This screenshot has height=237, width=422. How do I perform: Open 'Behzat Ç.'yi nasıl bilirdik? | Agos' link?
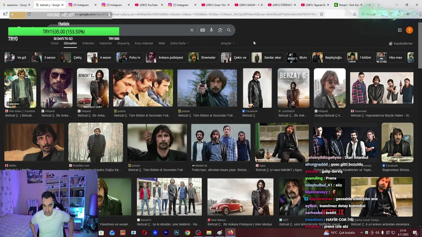(x=279, y=170)
